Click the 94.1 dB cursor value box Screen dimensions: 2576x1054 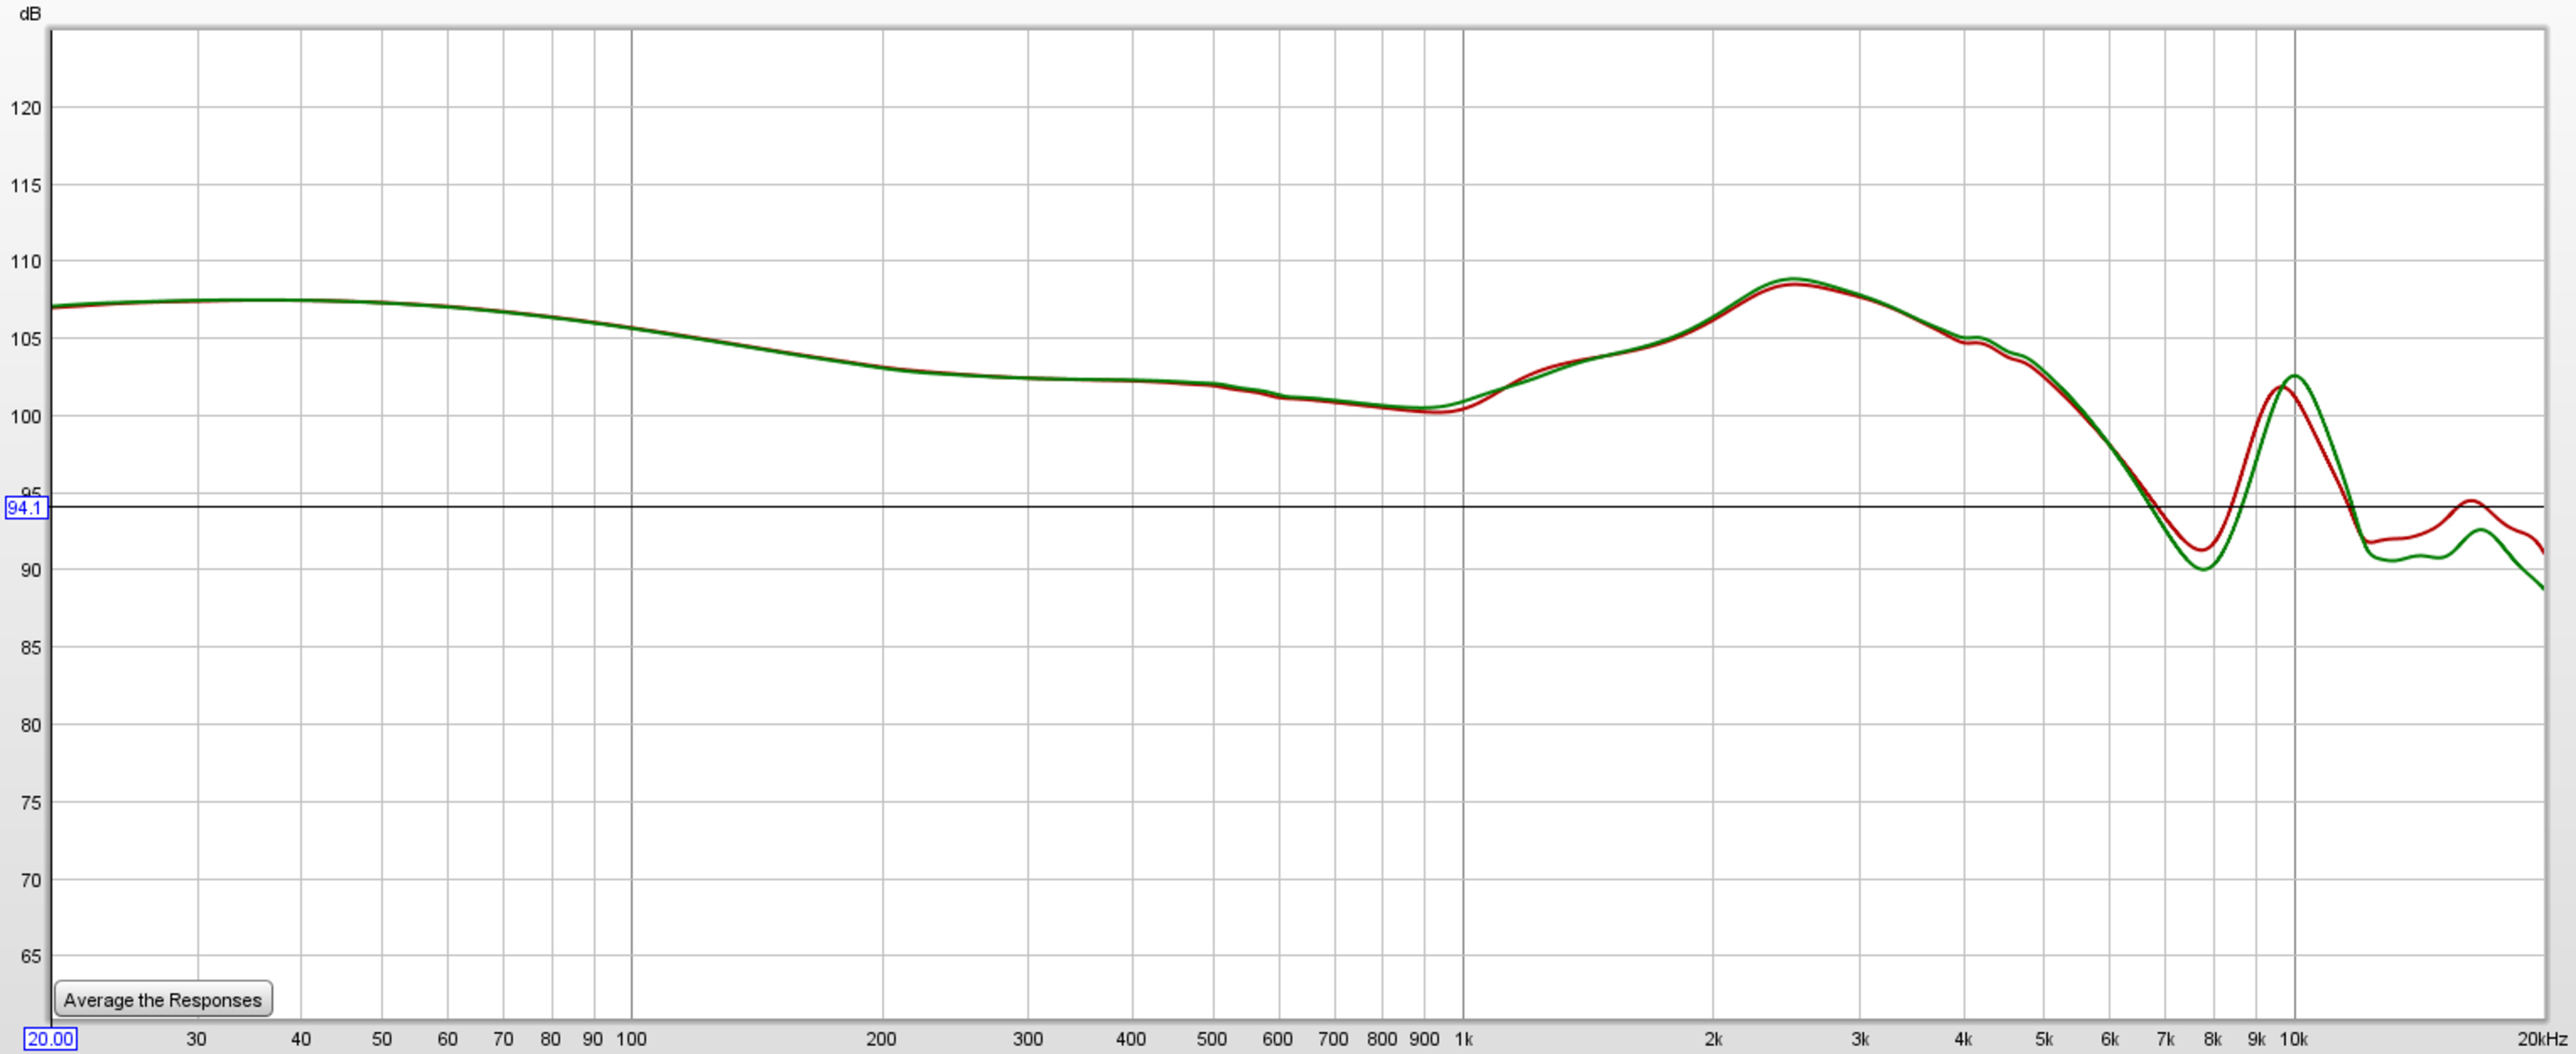[26, 508]
